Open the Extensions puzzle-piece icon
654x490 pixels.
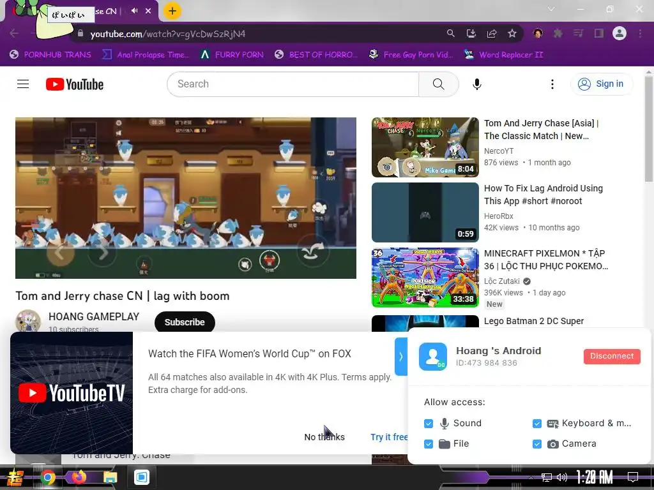coord(558,33)
